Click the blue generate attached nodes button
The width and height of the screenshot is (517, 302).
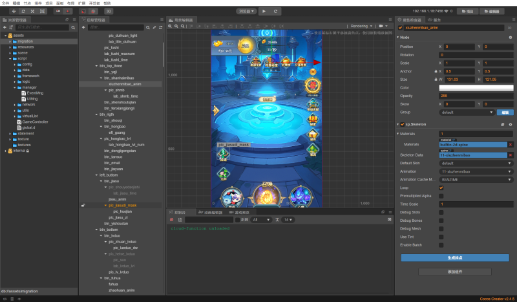(455, 258)
